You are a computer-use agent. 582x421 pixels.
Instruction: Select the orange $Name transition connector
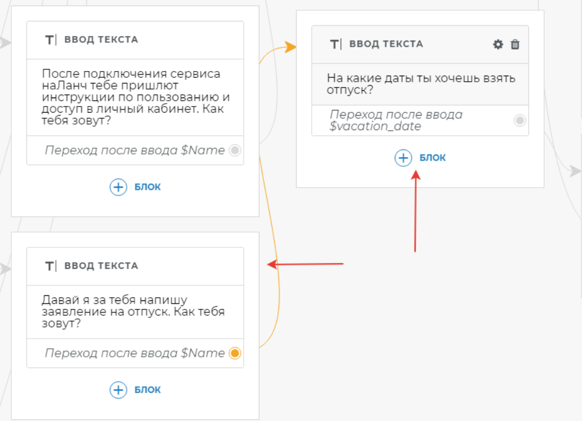click(235, 353)
